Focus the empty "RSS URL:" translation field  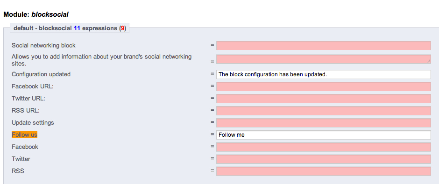click(323, 111)
